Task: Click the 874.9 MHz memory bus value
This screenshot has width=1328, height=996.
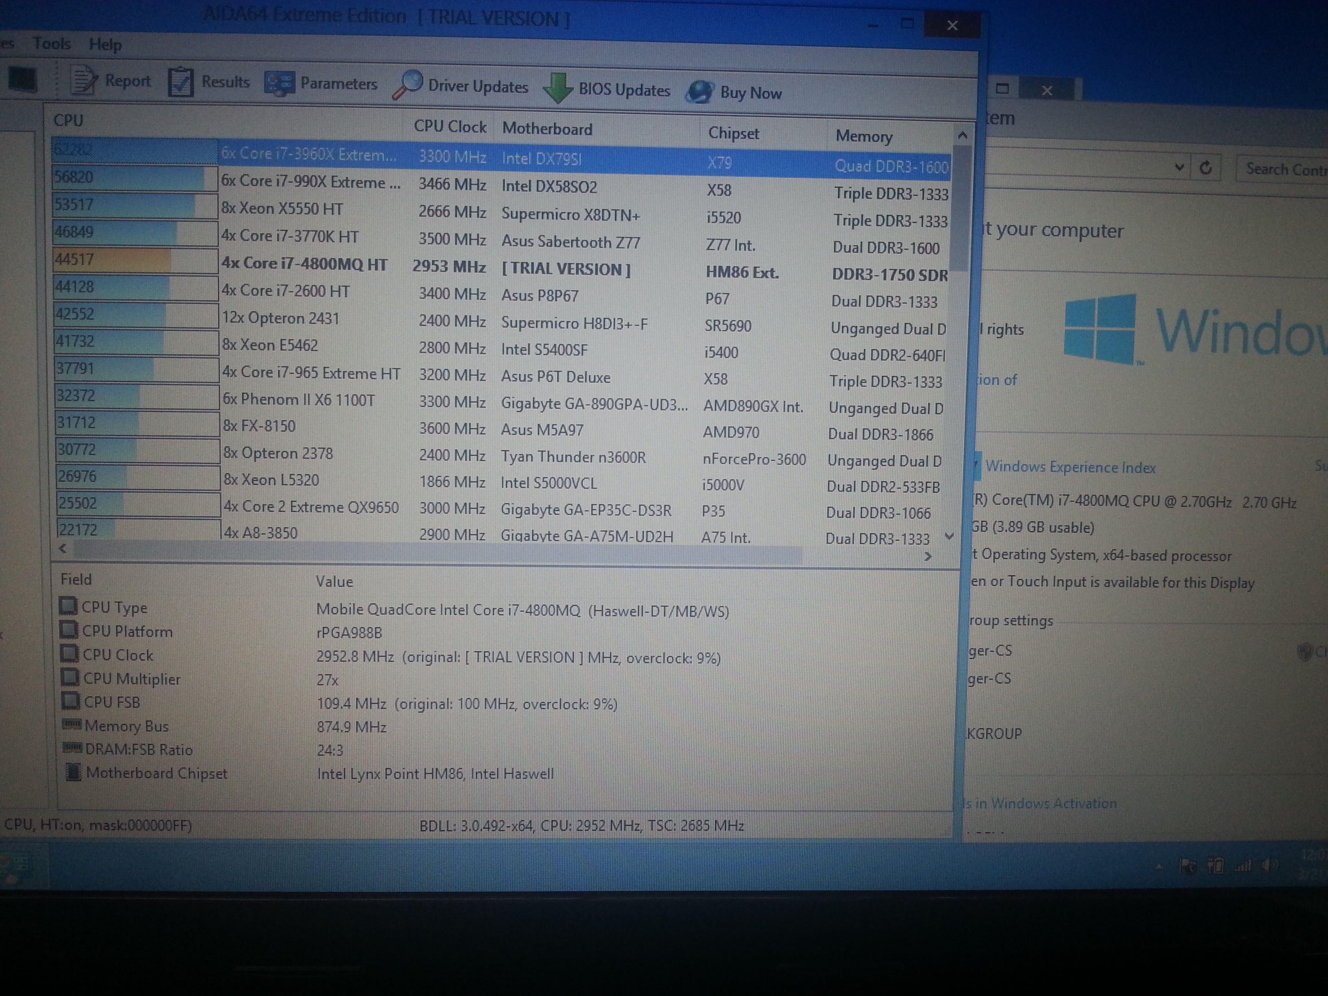Action: tap(352, 727)
